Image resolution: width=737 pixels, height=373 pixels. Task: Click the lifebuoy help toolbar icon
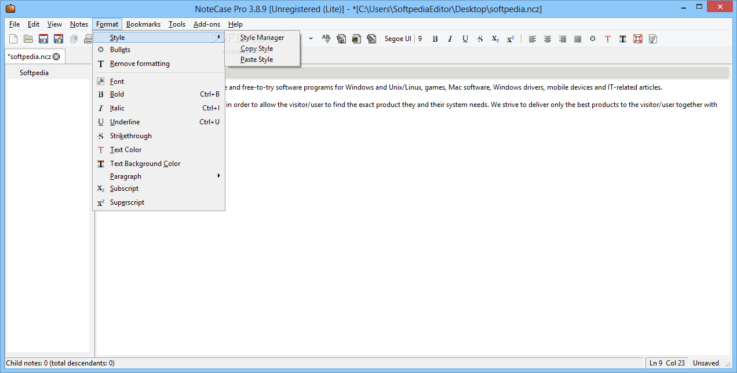tap(638, 39)
